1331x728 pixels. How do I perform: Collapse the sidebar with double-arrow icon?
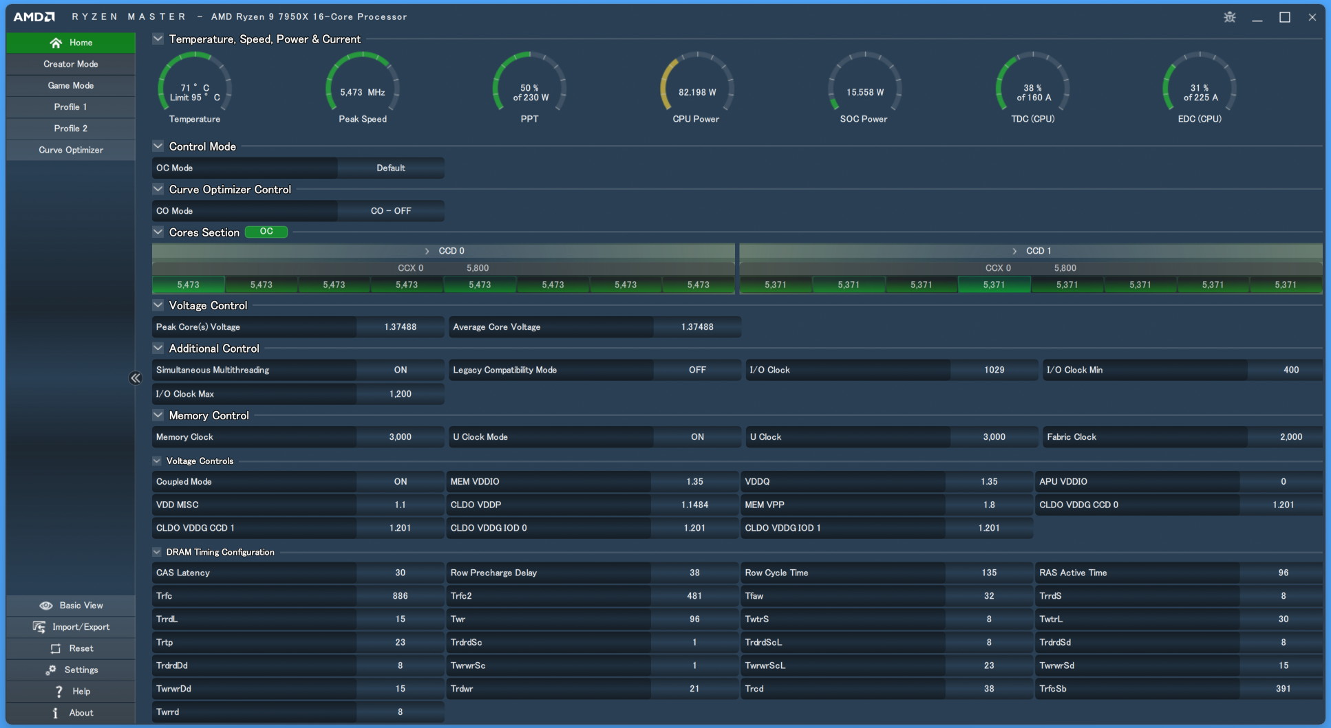pyautogui.click(x=136, y=378)
